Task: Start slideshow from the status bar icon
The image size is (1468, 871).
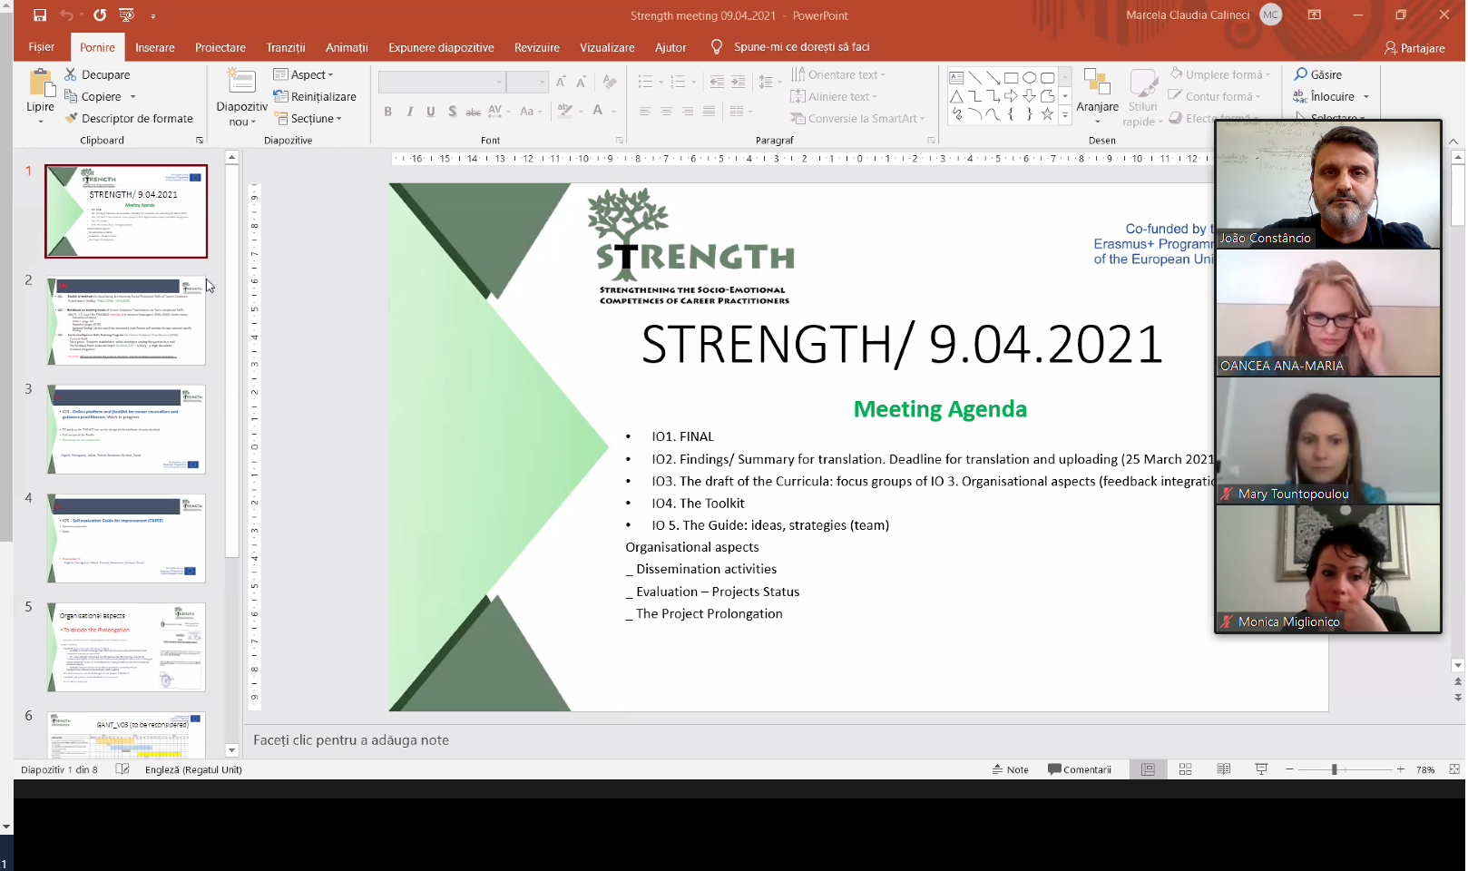Action: pos(1261,769)
